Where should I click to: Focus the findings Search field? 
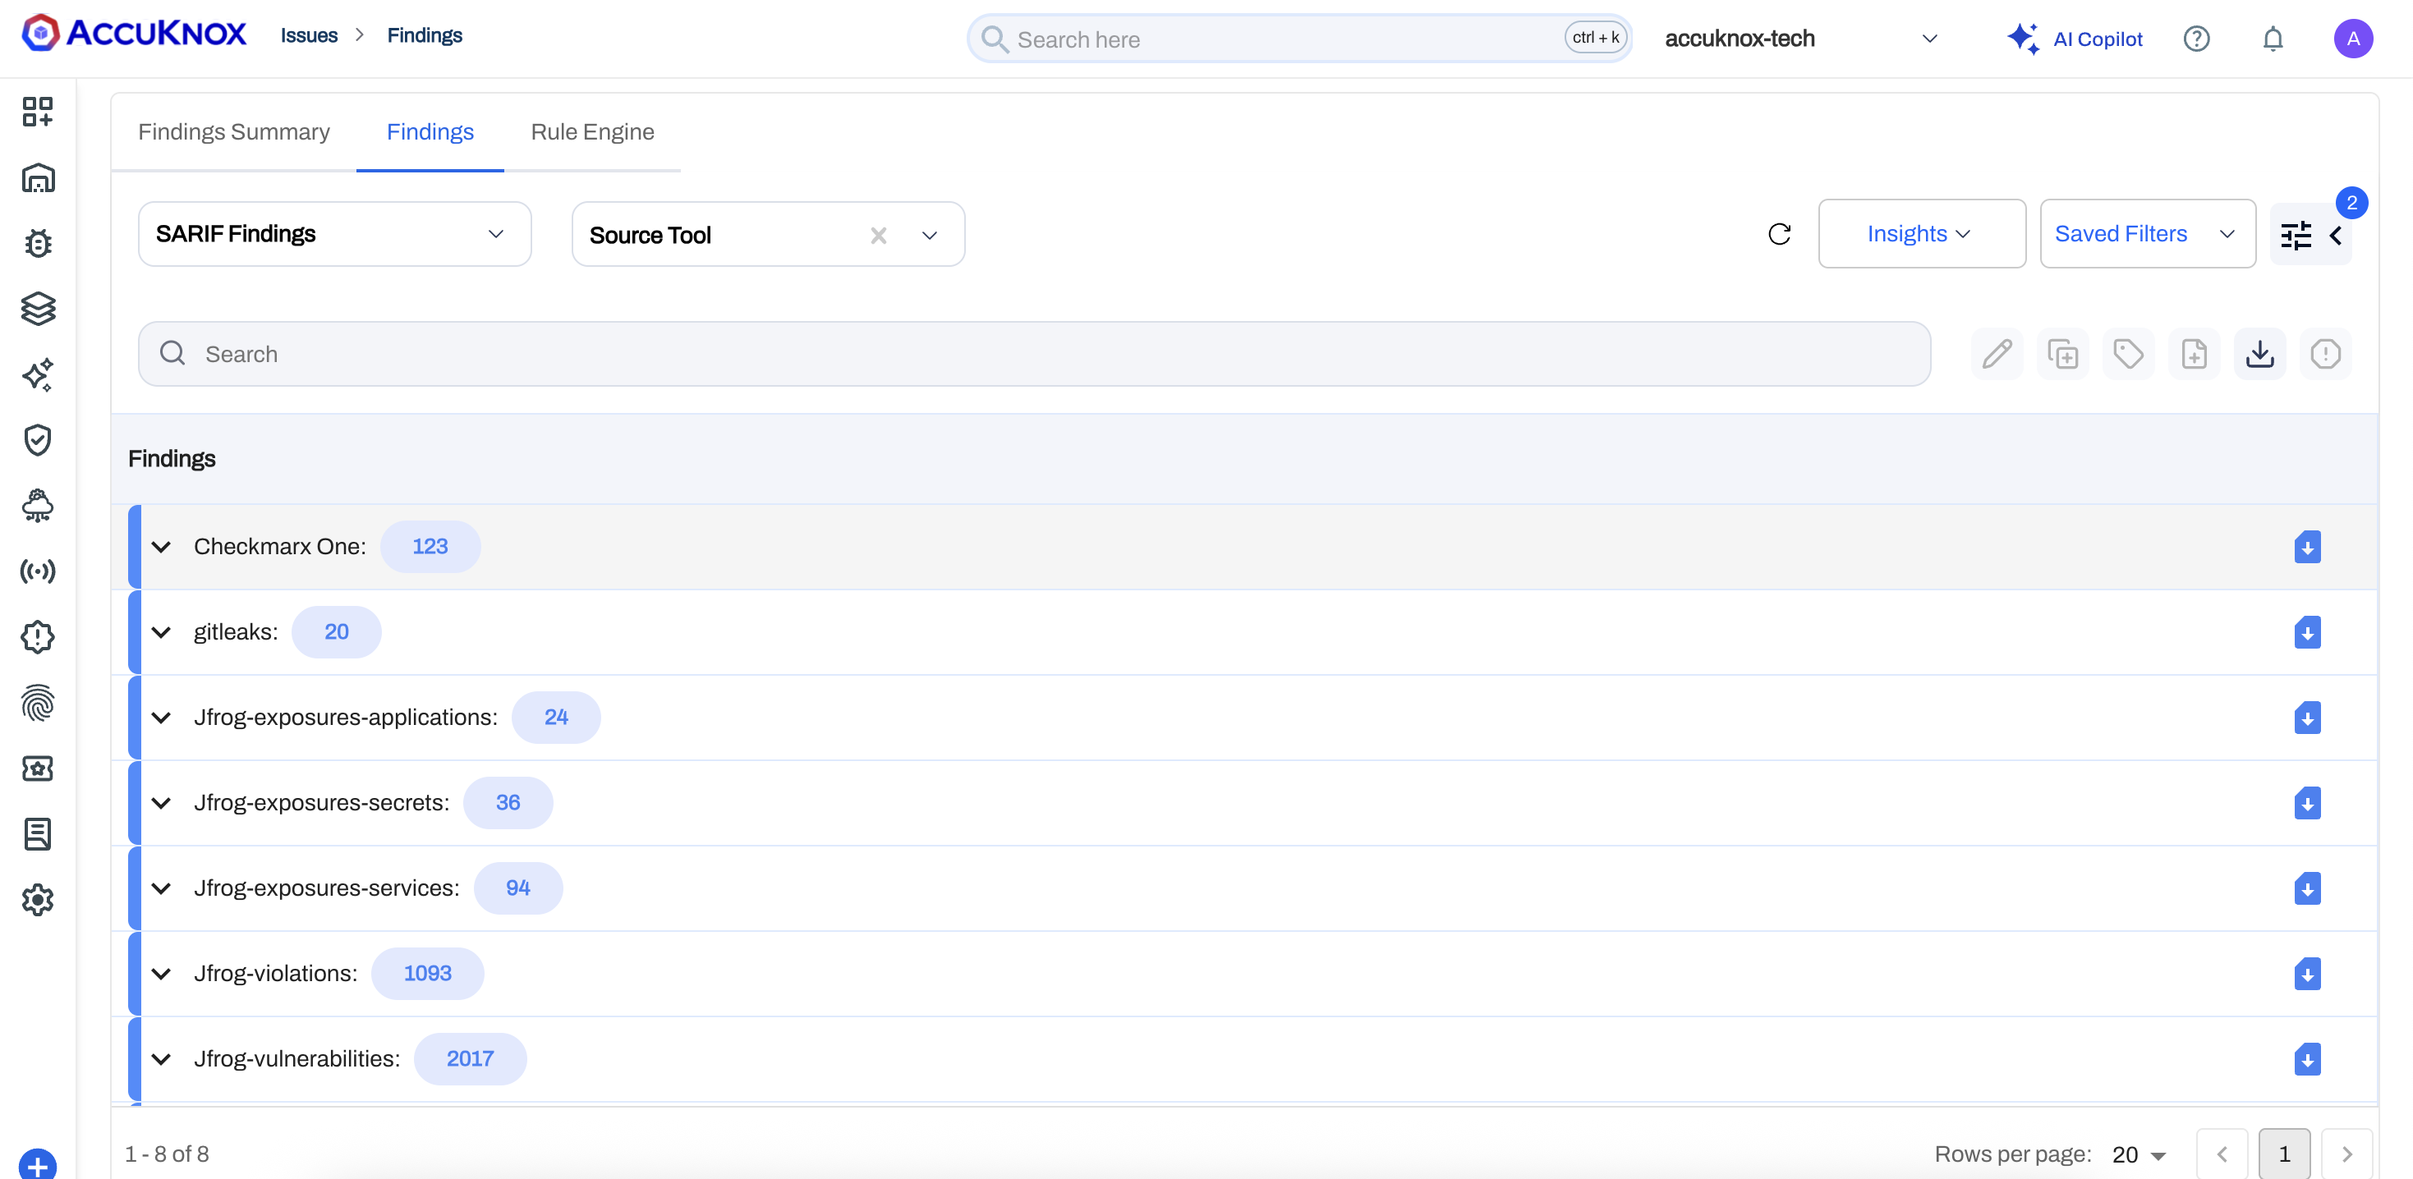(x=1034, y=354)
